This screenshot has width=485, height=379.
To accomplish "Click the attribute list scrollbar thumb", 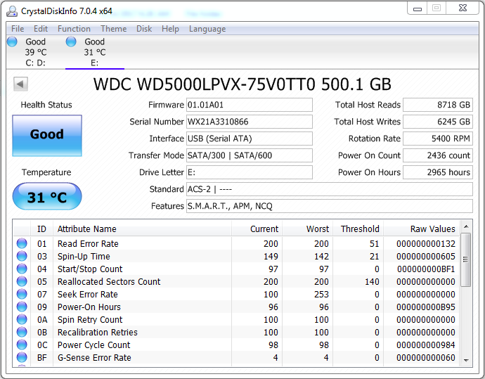I will click(466, 260).
